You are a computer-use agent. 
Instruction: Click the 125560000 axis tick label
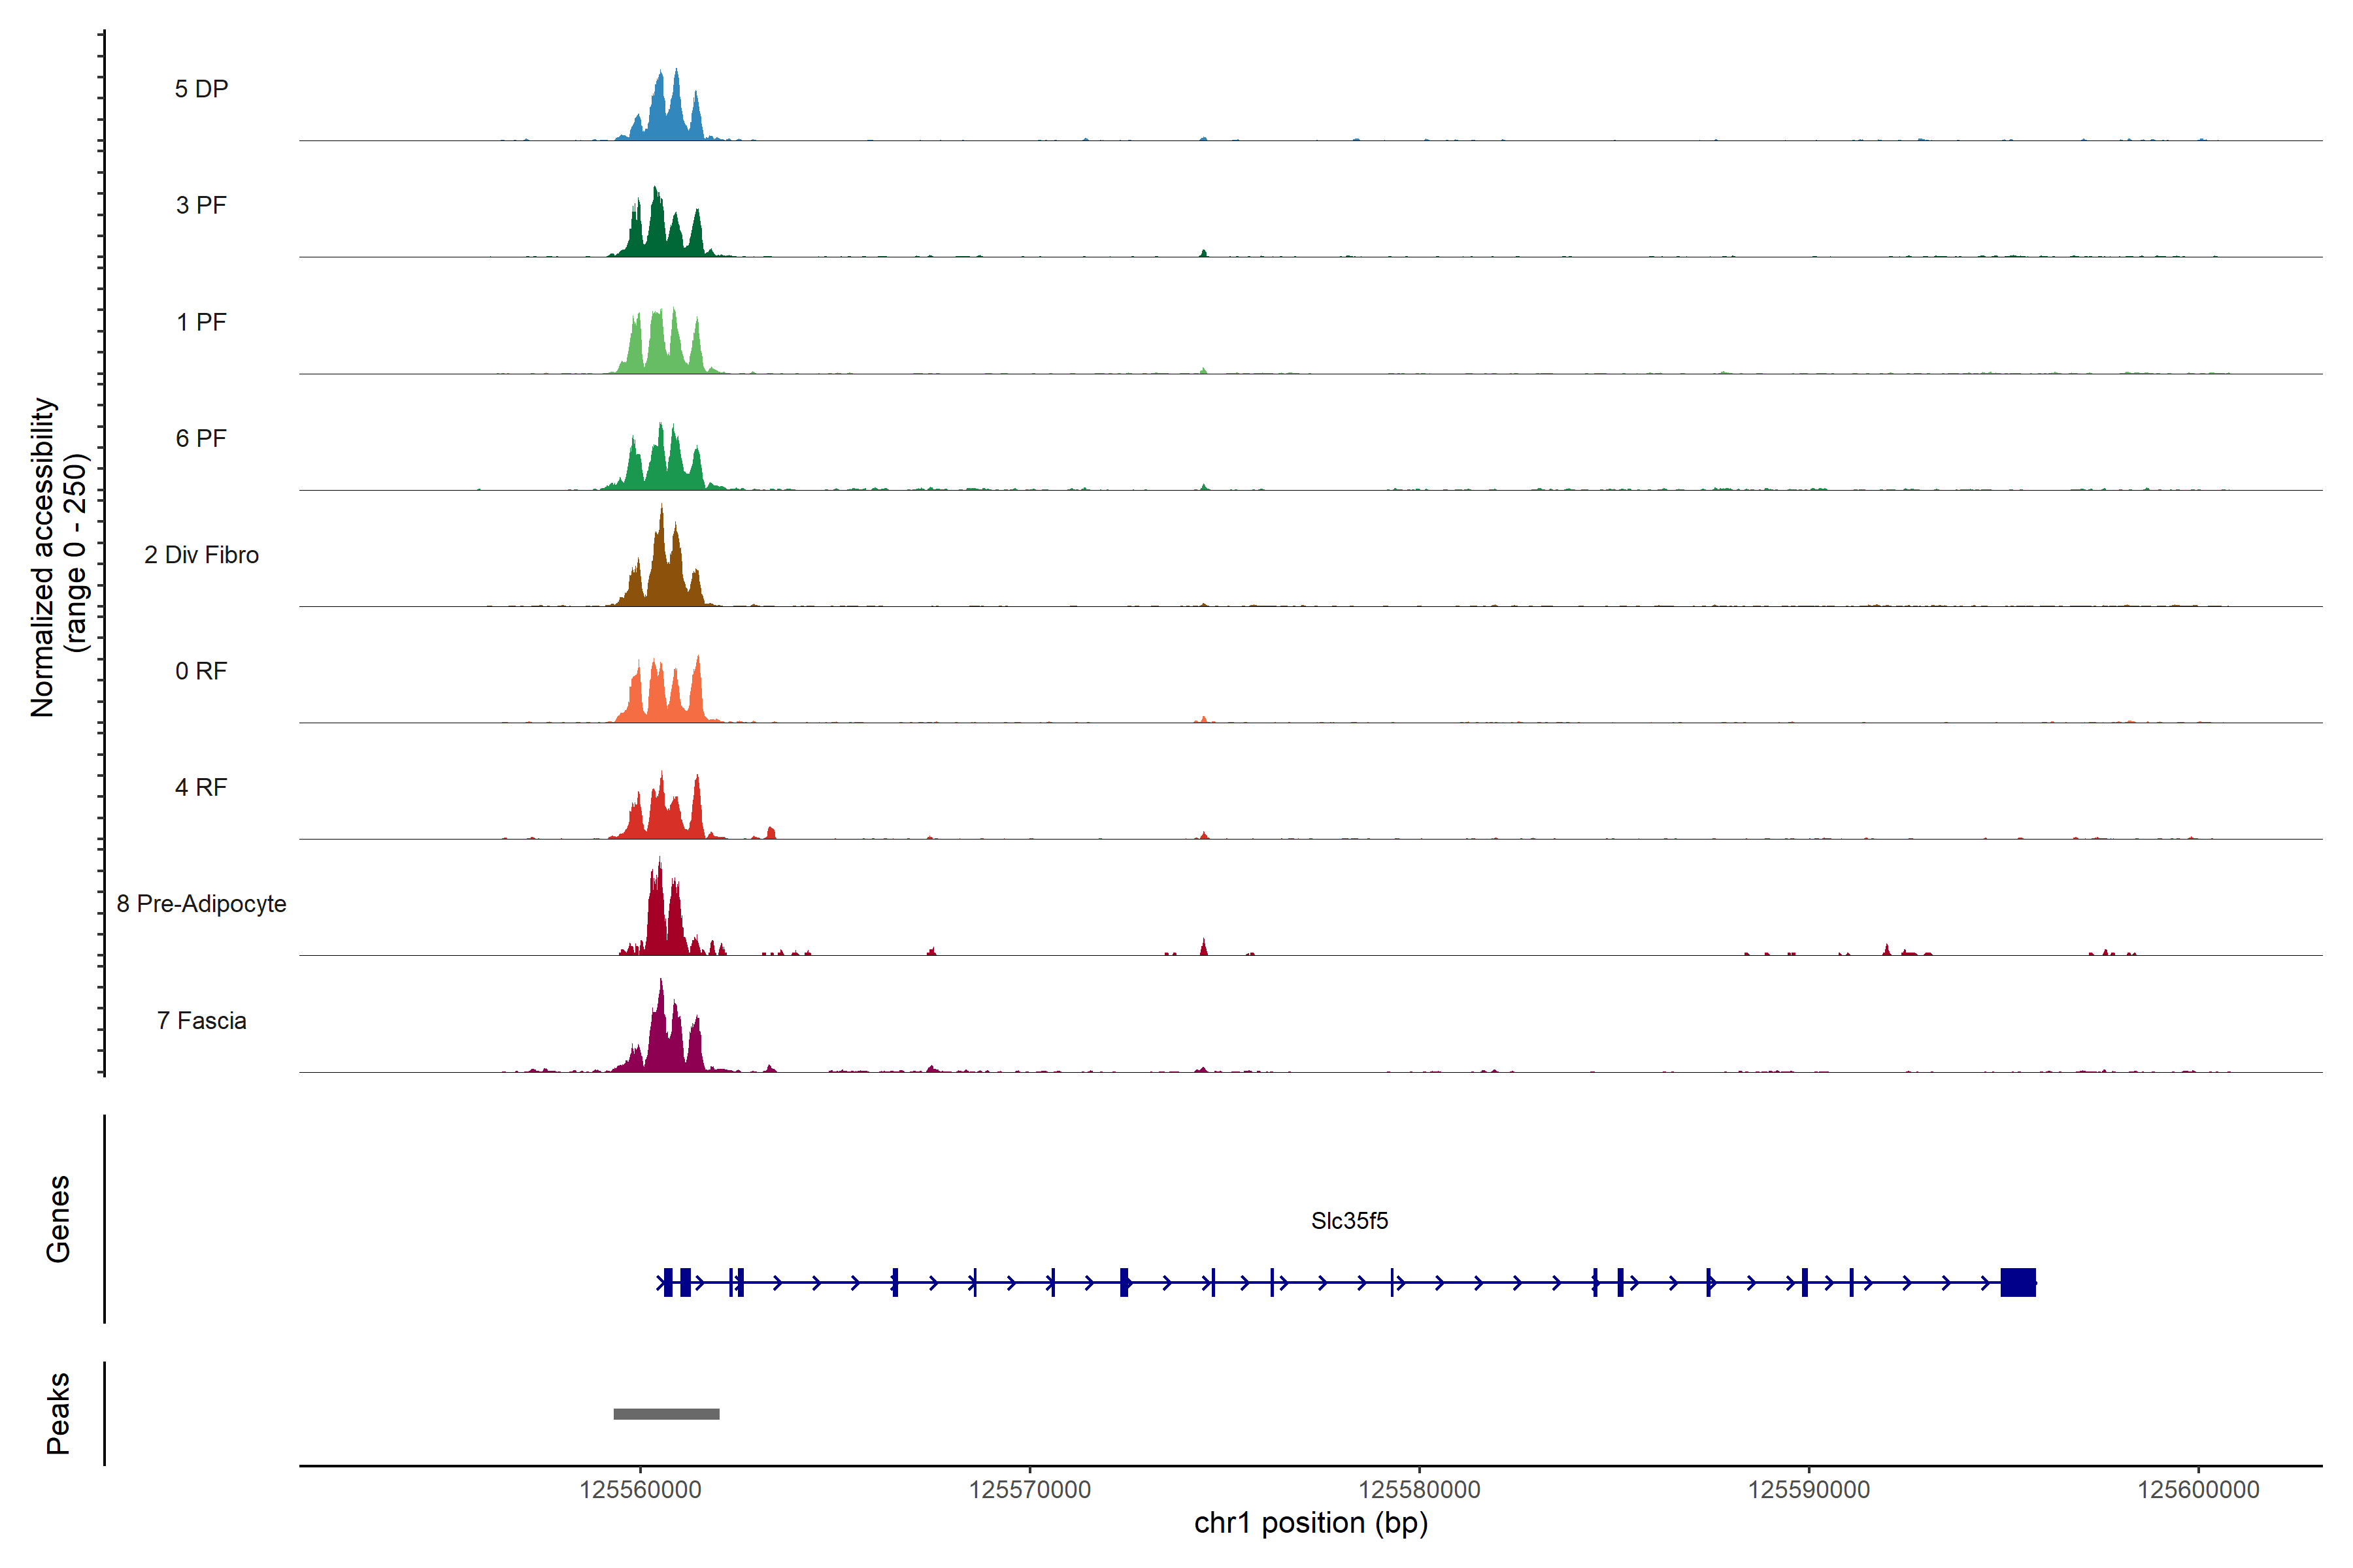(641, 1490)
